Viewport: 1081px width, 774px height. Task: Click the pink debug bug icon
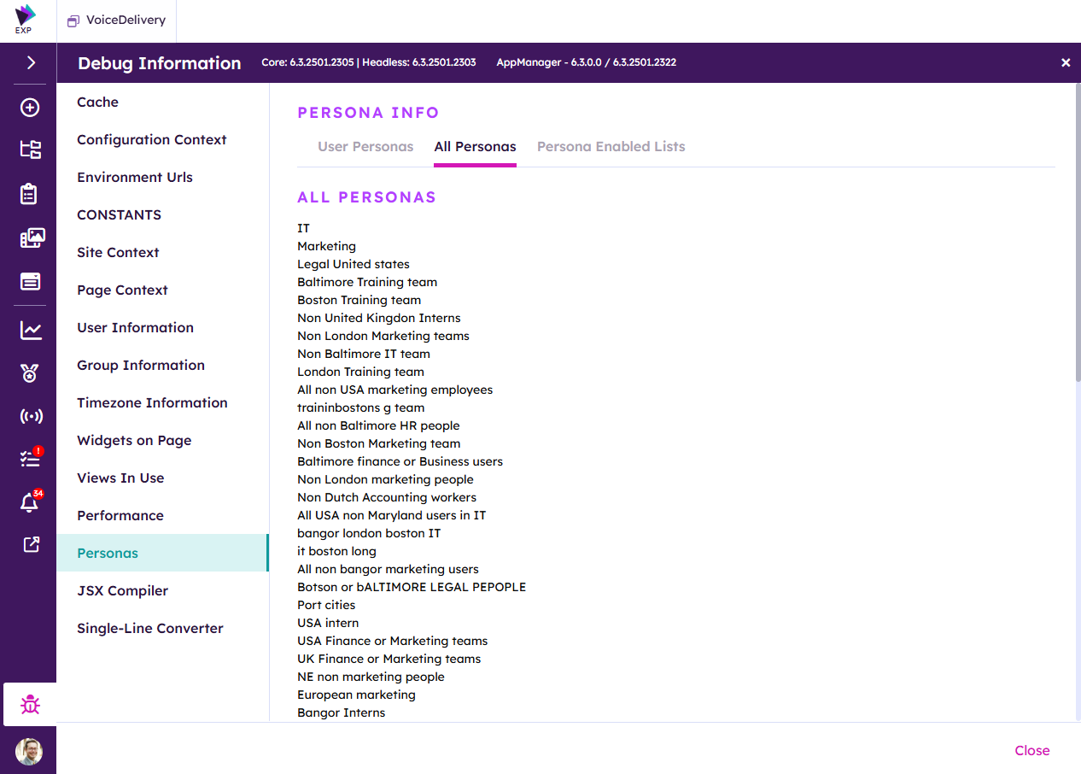point(31,705)
